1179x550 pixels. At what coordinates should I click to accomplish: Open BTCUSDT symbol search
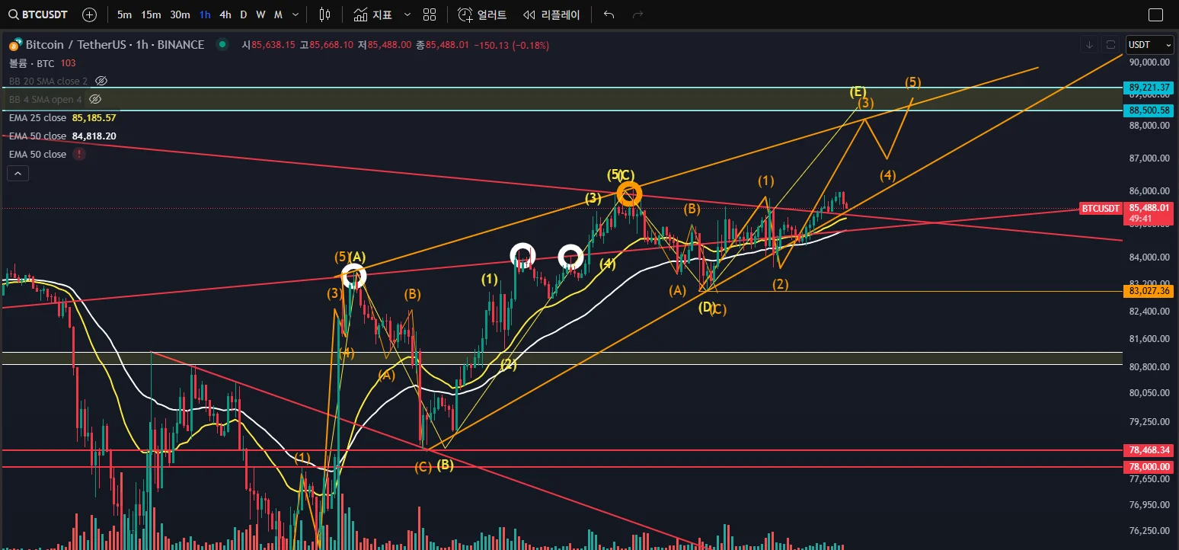click(38, 14)
